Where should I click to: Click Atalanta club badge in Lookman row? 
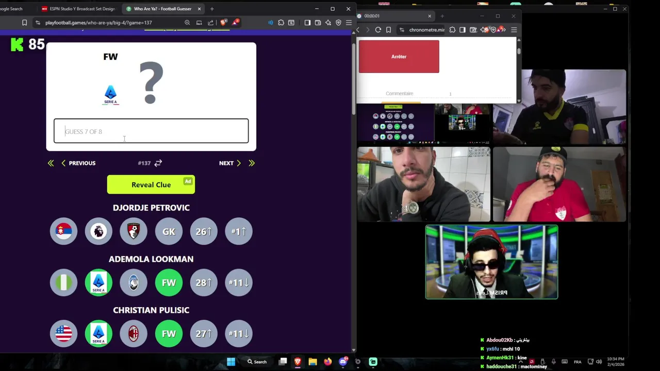coord(134,282)
